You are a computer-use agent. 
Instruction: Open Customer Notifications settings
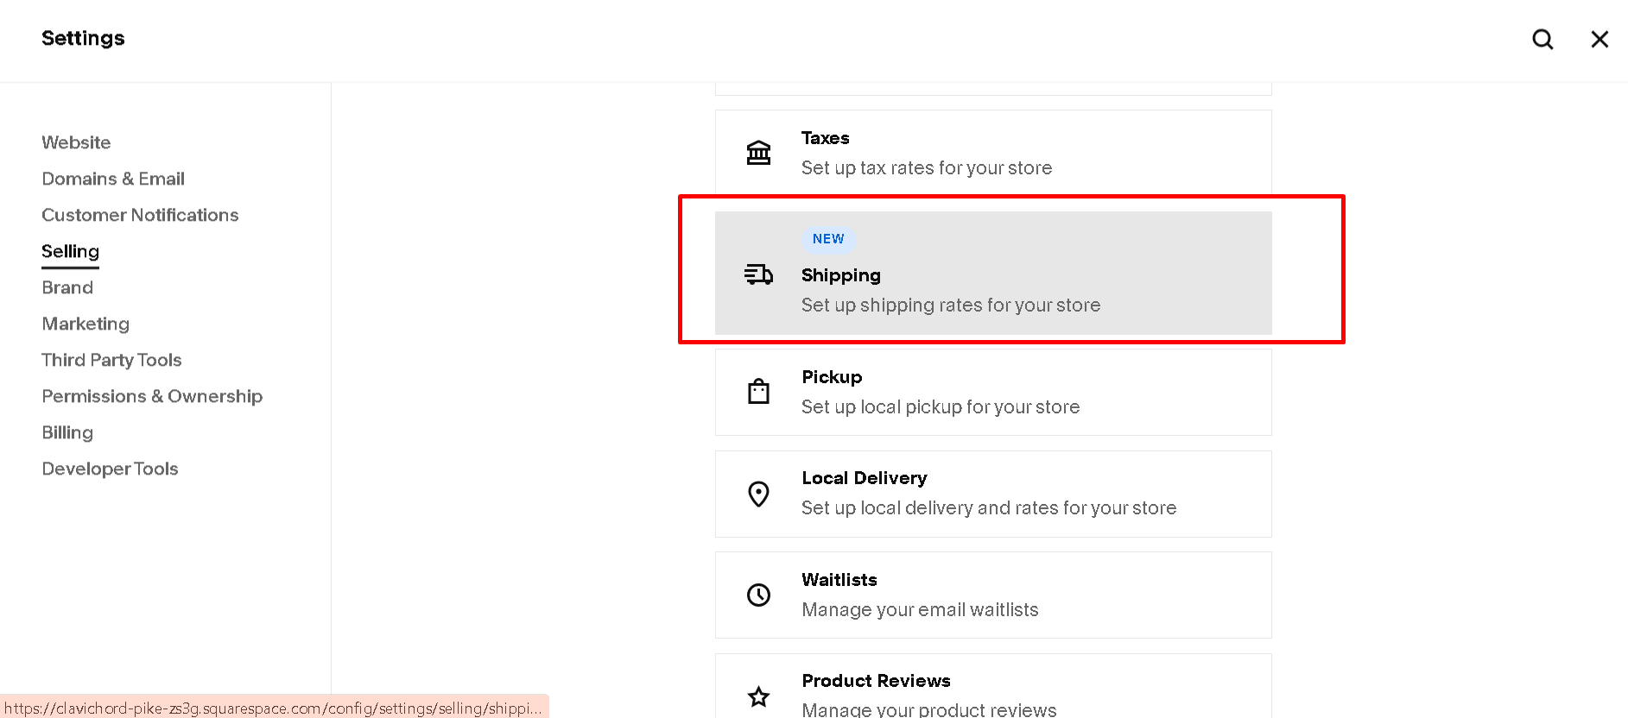pos(140,215)
